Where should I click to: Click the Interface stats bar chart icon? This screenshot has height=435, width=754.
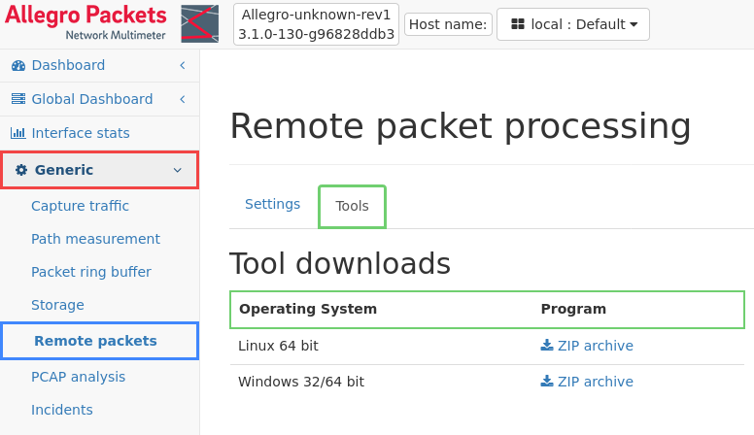tap(17, 133)
